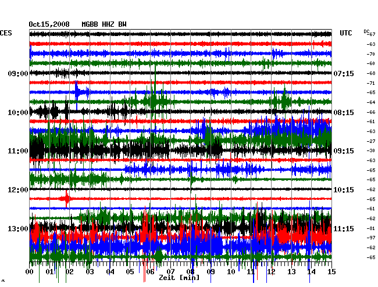Click the station label "MGBB HHZ BW"
This screenshot has width=378, height=287.
point(104,24)
